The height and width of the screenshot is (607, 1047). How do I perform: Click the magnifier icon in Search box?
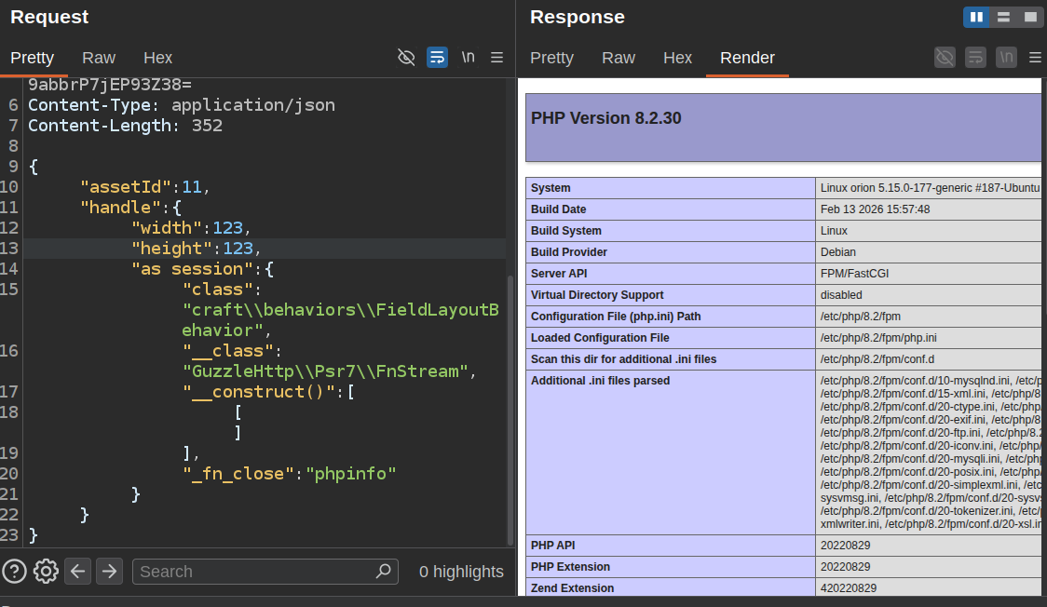click(x=383, y=571)
